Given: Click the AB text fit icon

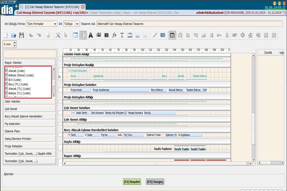Looking at the screenshot, I should pos(235,35).
